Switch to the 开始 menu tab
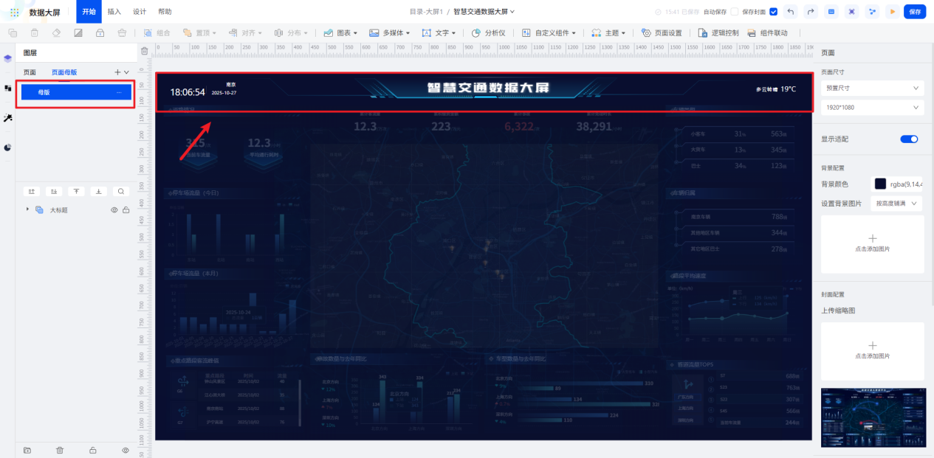The width and height of the screenshot is (934, 458). click(89, 12)
